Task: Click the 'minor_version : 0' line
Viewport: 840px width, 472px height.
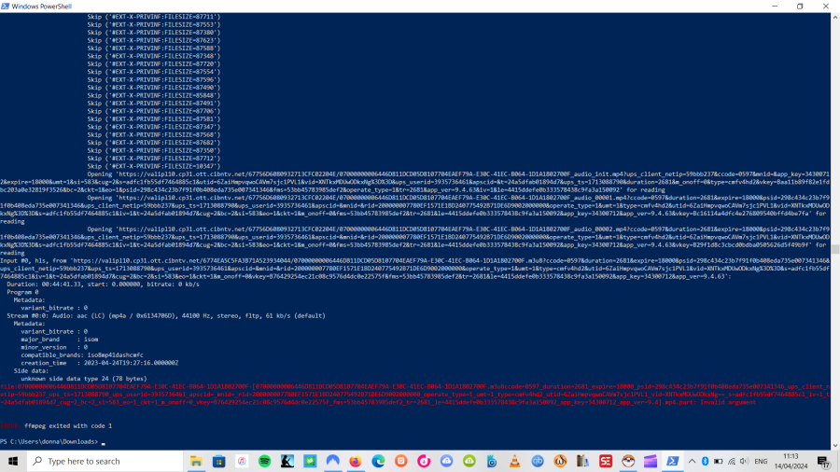Action: (x=54, y=347)
